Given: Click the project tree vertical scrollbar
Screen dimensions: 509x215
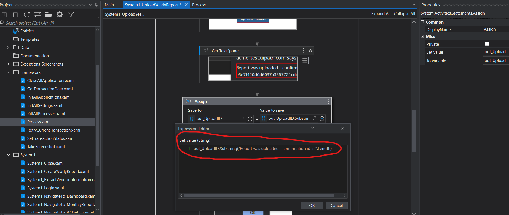Looking at the screenshot, I should 97,115.
